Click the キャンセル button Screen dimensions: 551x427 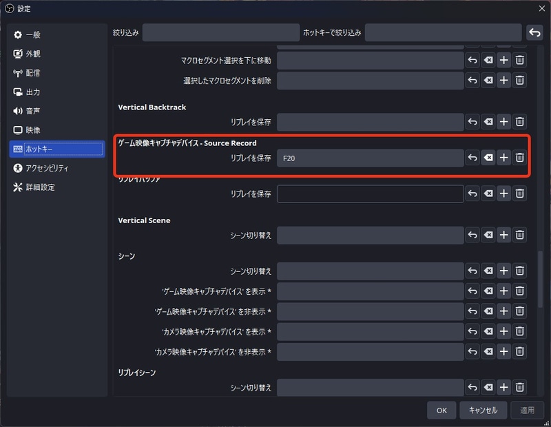pyautogui.click(x=483, y=410)
